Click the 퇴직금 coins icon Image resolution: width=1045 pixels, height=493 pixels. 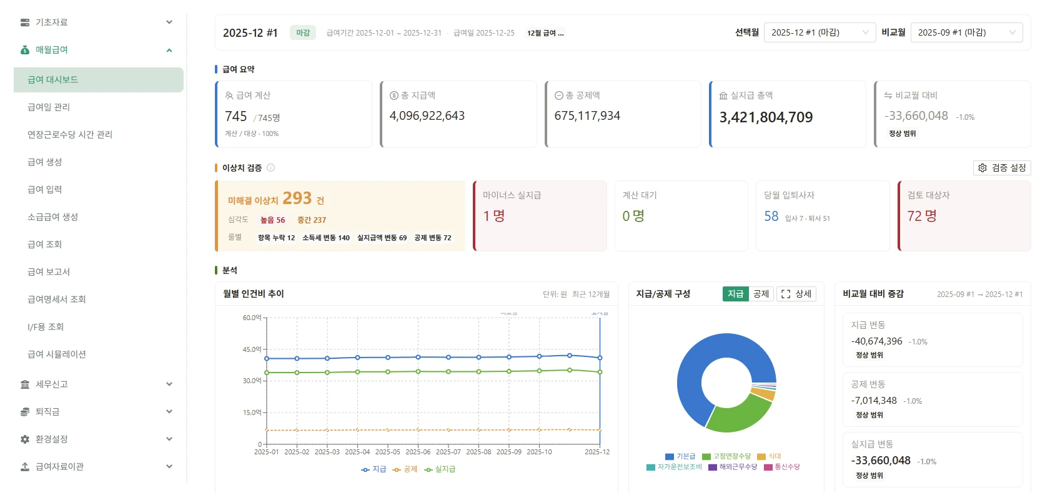click(x=25, y=412)
